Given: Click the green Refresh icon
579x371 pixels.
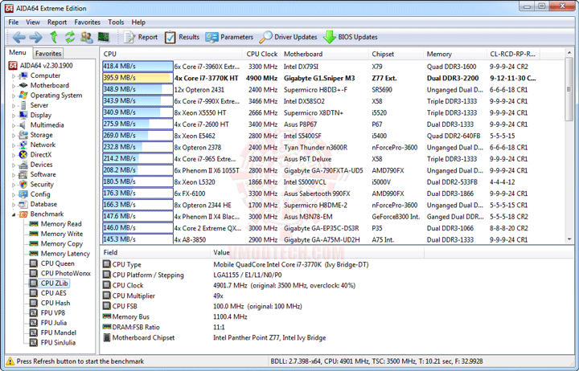Looking at the screenshot, I should tap(70, 37).
